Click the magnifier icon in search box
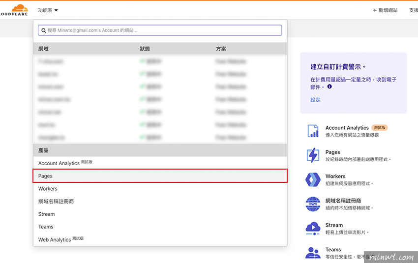Screen dimensions: 418x263 [44, 30]
